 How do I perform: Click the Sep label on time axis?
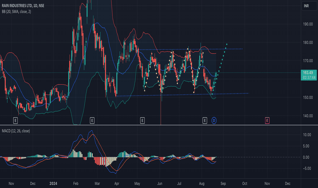[x=223, y=184]
